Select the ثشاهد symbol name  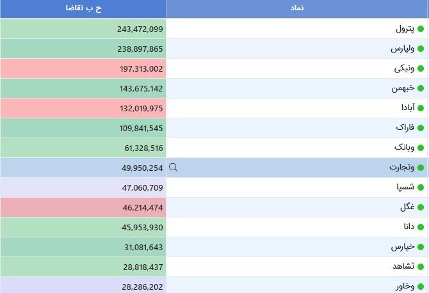click(x=403, y=266)
